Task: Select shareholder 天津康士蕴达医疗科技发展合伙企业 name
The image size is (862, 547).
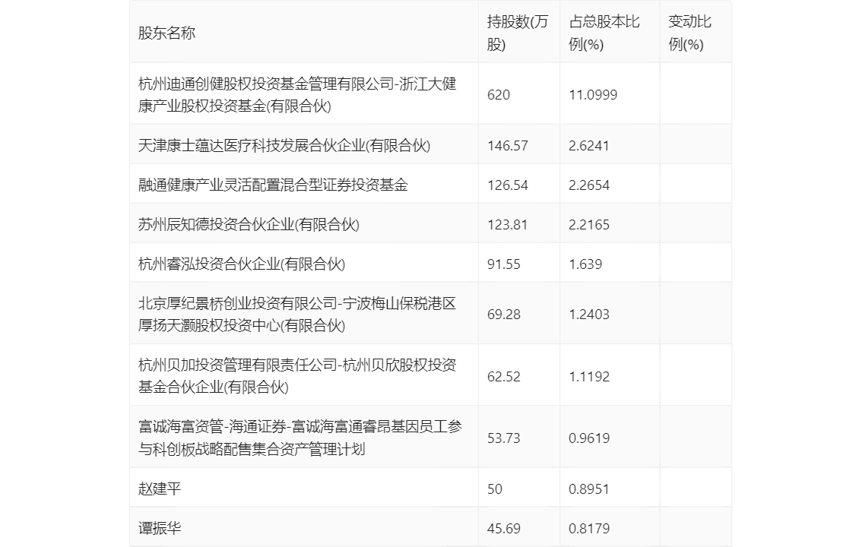Action: coord(284,146)
